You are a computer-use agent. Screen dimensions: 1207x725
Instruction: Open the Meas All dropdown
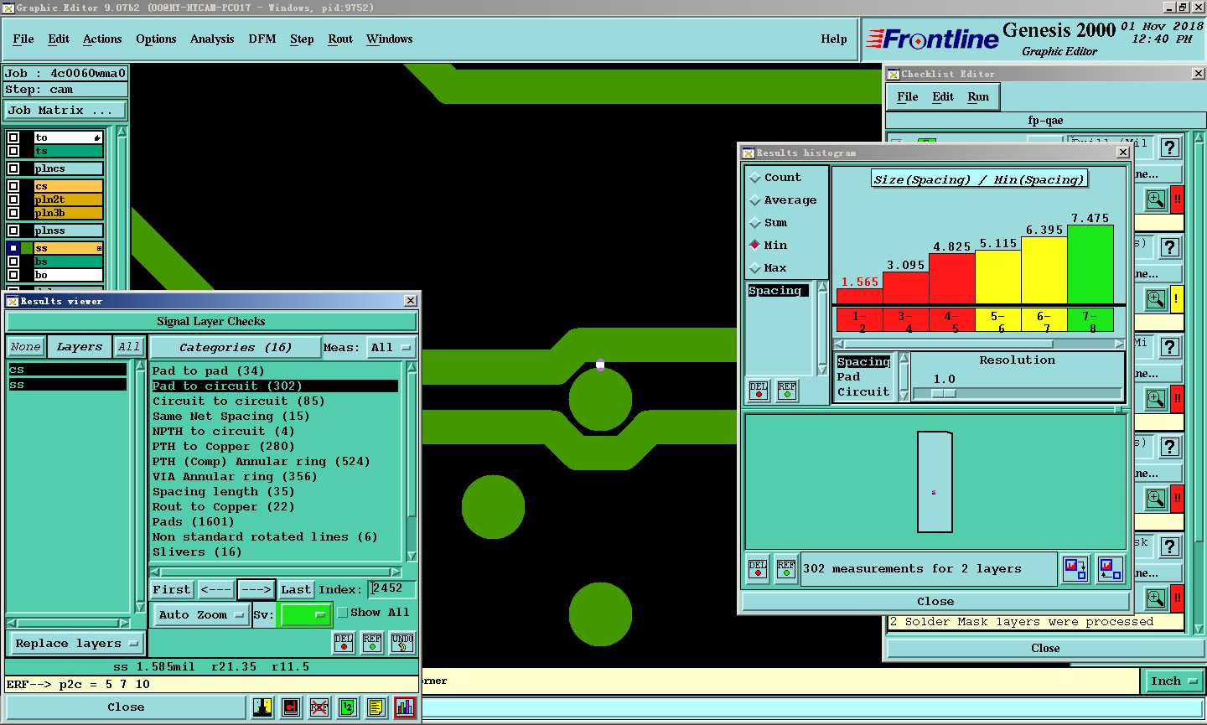pyautogui.click(x=391, y=347)
